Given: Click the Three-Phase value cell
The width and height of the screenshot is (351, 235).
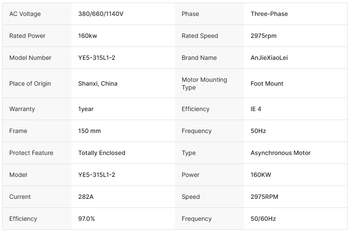Looking at the screenshot, I should 269,14.
